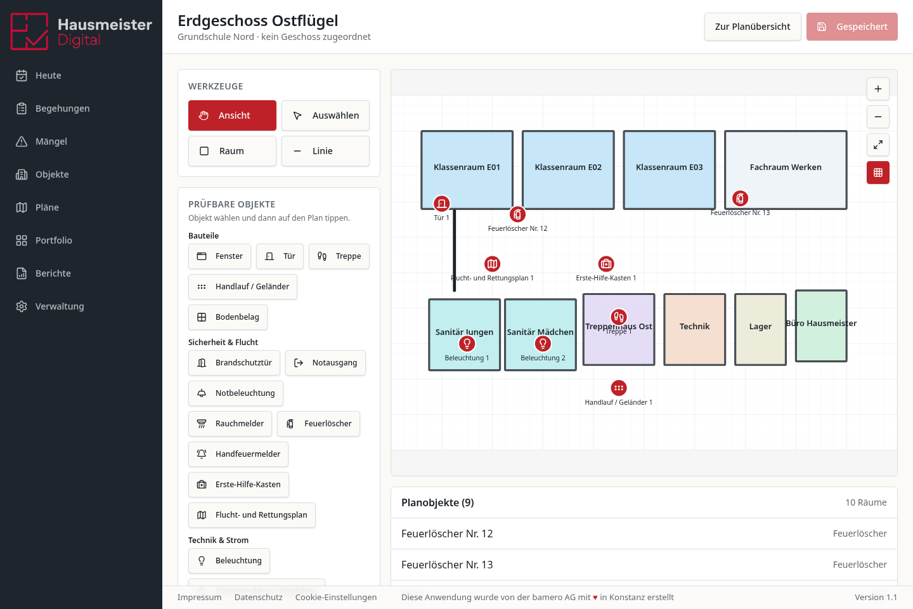Open fullscreen view of the plan
The width and height of the screenshot is (913, 609).
(878, 145)
